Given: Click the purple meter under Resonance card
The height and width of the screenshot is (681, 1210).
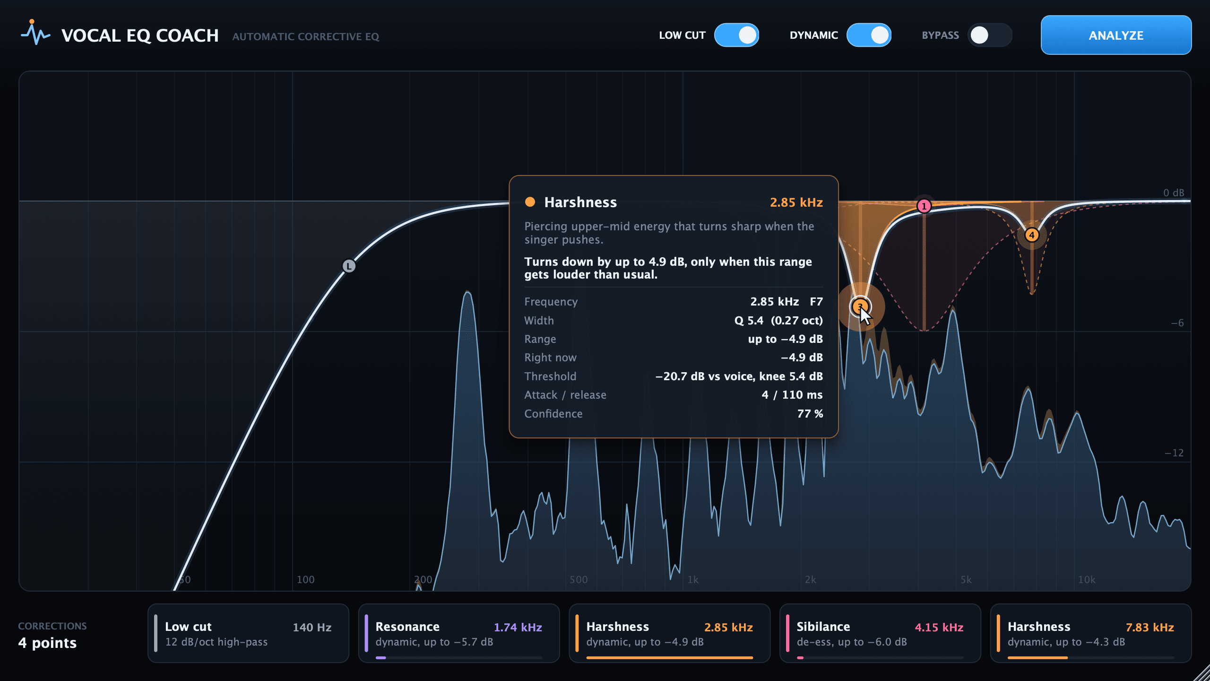Looking at the screenshot, I should [x=459, y=657].
